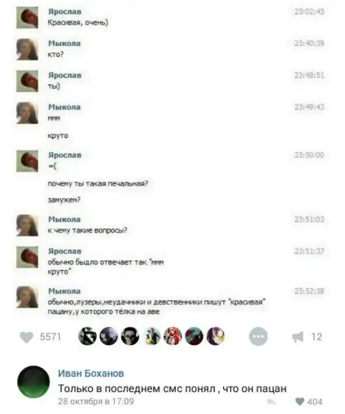This screenshot has width=345, height=414.
Task: Click the 12 shares counter
Action: pos(317,337)
